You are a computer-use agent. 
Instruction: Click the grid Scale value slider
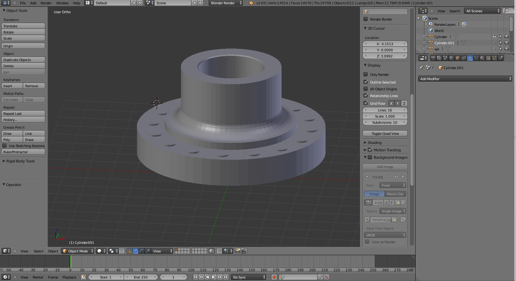pos(385,116)
